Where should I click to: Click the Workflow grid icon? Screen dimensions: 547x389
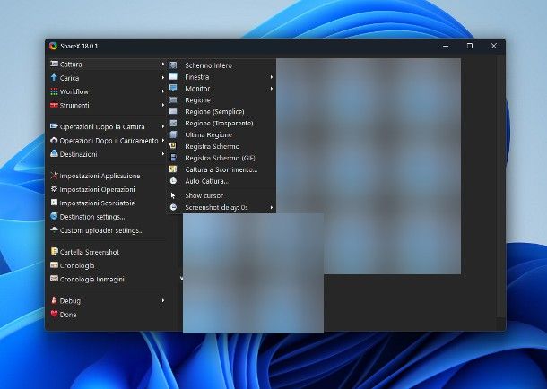tap(54, 91)
